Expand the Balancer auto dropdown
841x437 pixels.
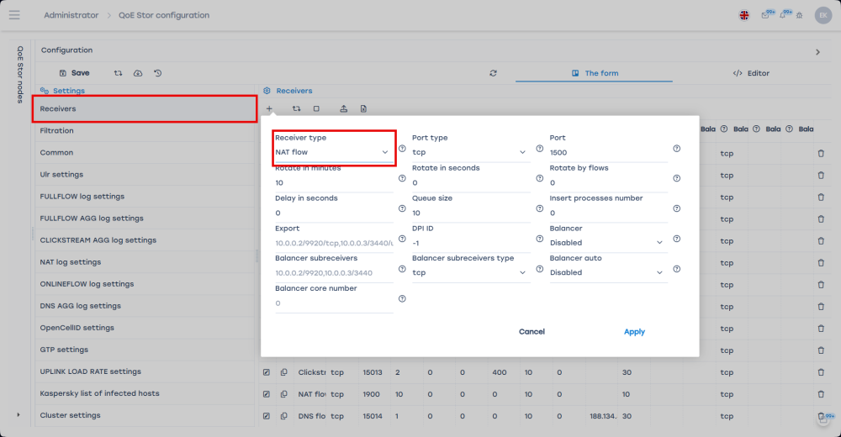point(607,272)
